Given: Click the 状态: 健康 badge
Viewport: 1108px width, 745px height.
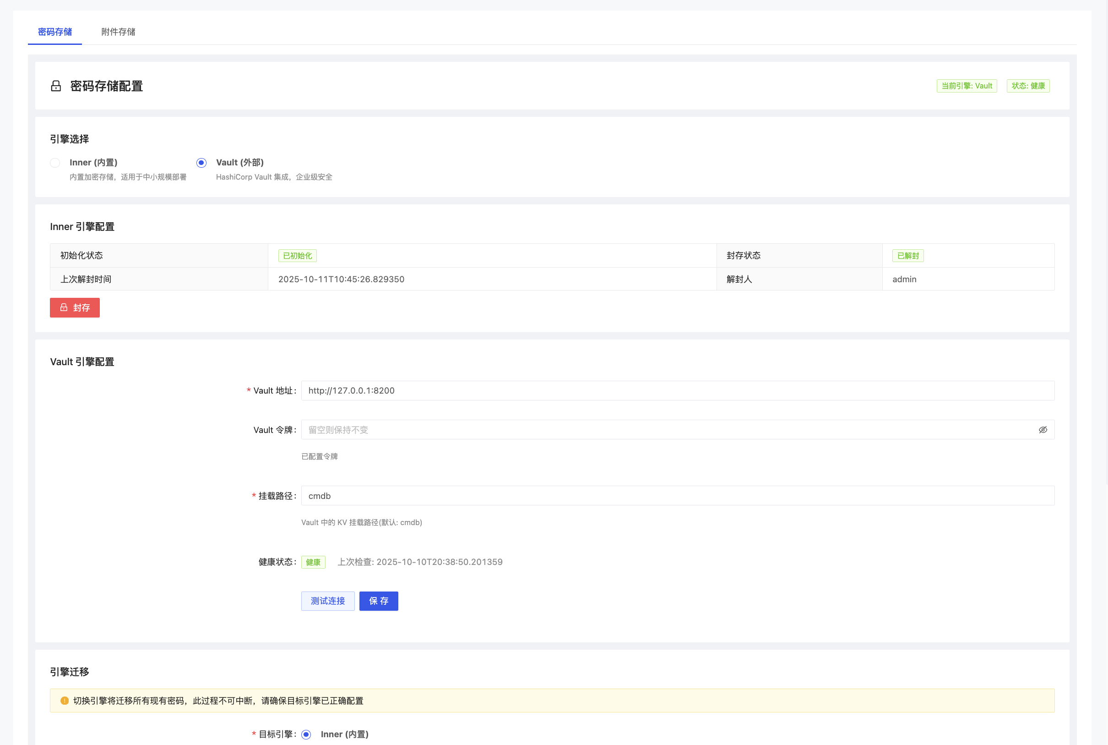Looking at the screenshot, I should point(1028,86).
